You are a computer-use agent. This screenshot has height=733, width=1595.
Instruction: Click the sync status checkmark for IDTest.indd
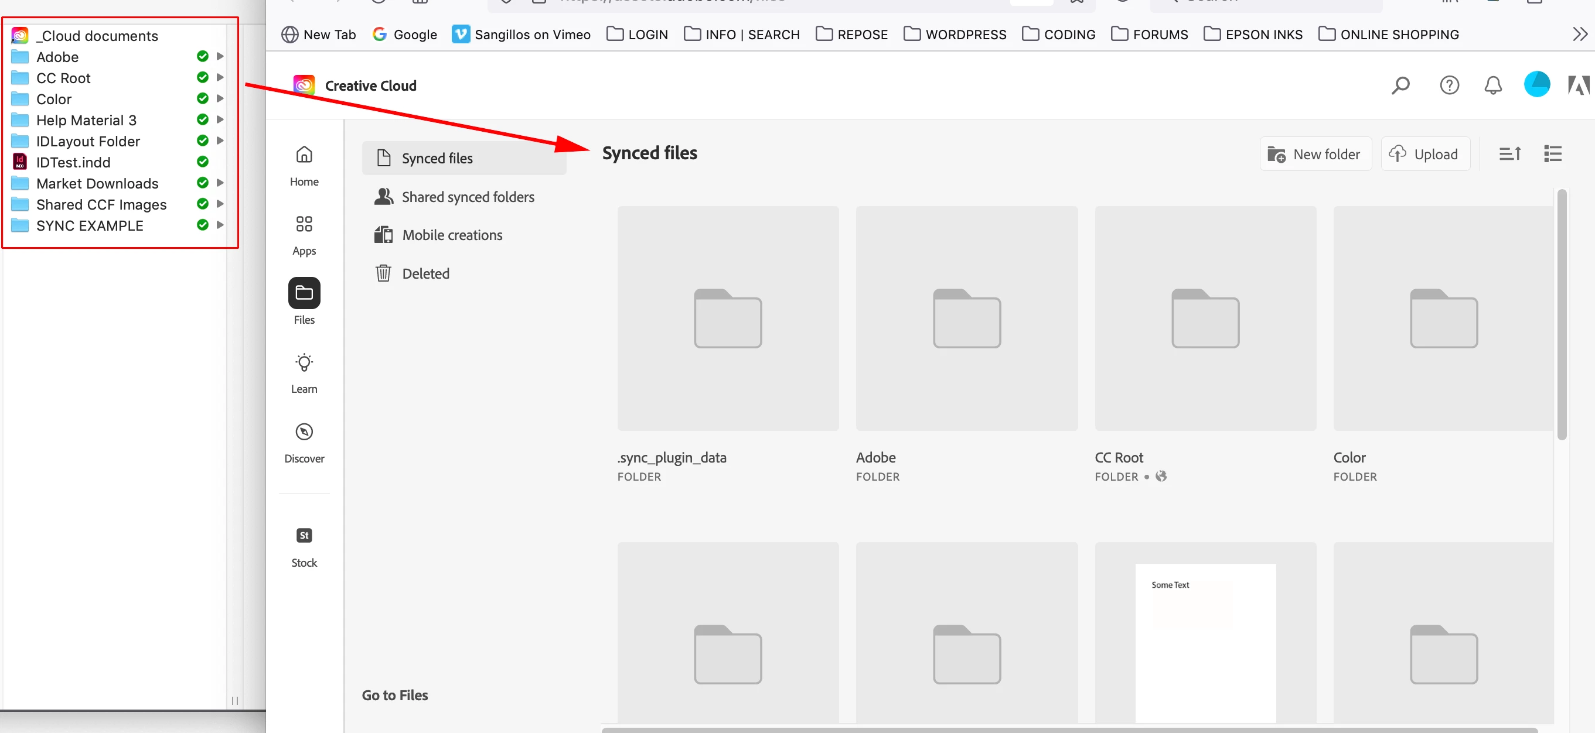(x=203, y=162)
